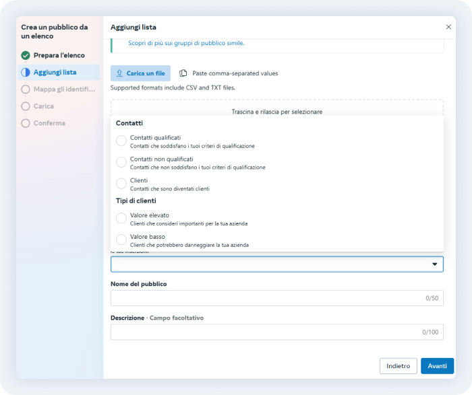Click the Carica step circle icon
The image size is (472, 395).
tap(26, 106)
